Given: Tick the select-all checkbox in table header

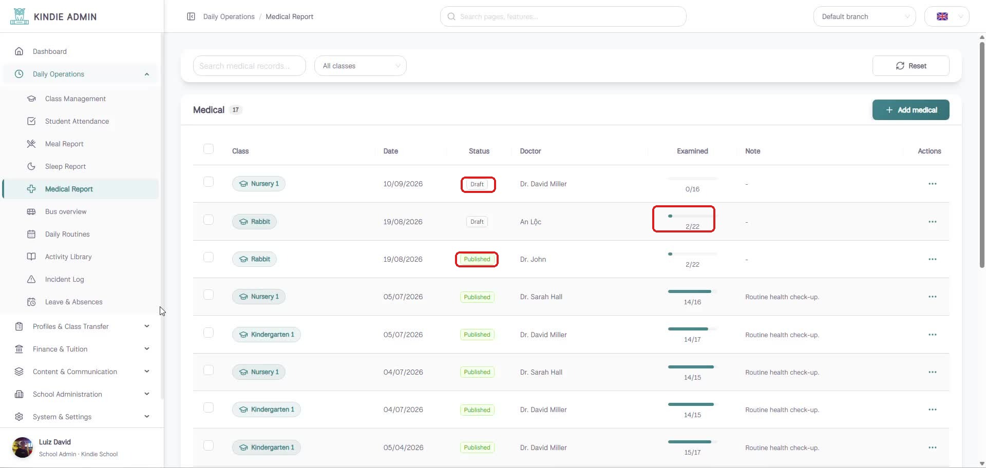Looking at the screenshot, I should 208,149.
